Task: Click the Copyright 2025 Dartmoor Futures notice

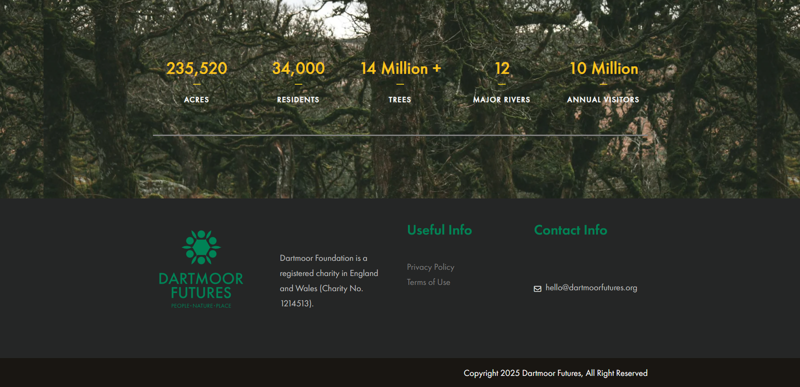Action: (555, 373)
